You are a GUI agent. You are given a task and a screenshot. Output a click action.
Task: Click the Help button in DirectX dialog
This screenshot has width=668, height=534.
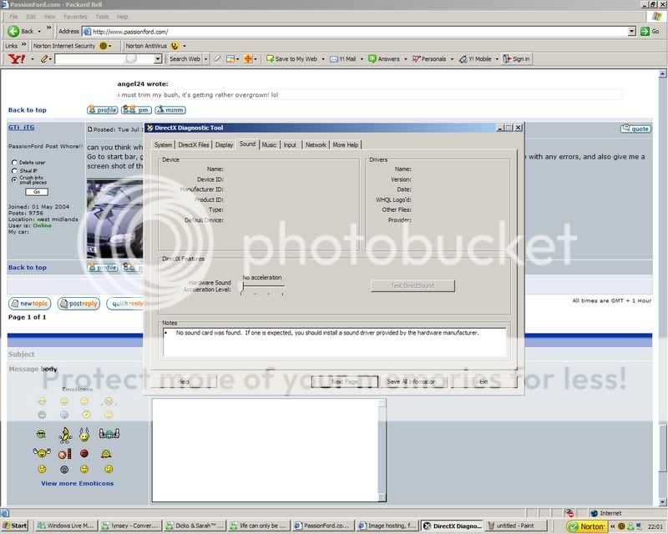click(x=184, y=381)
